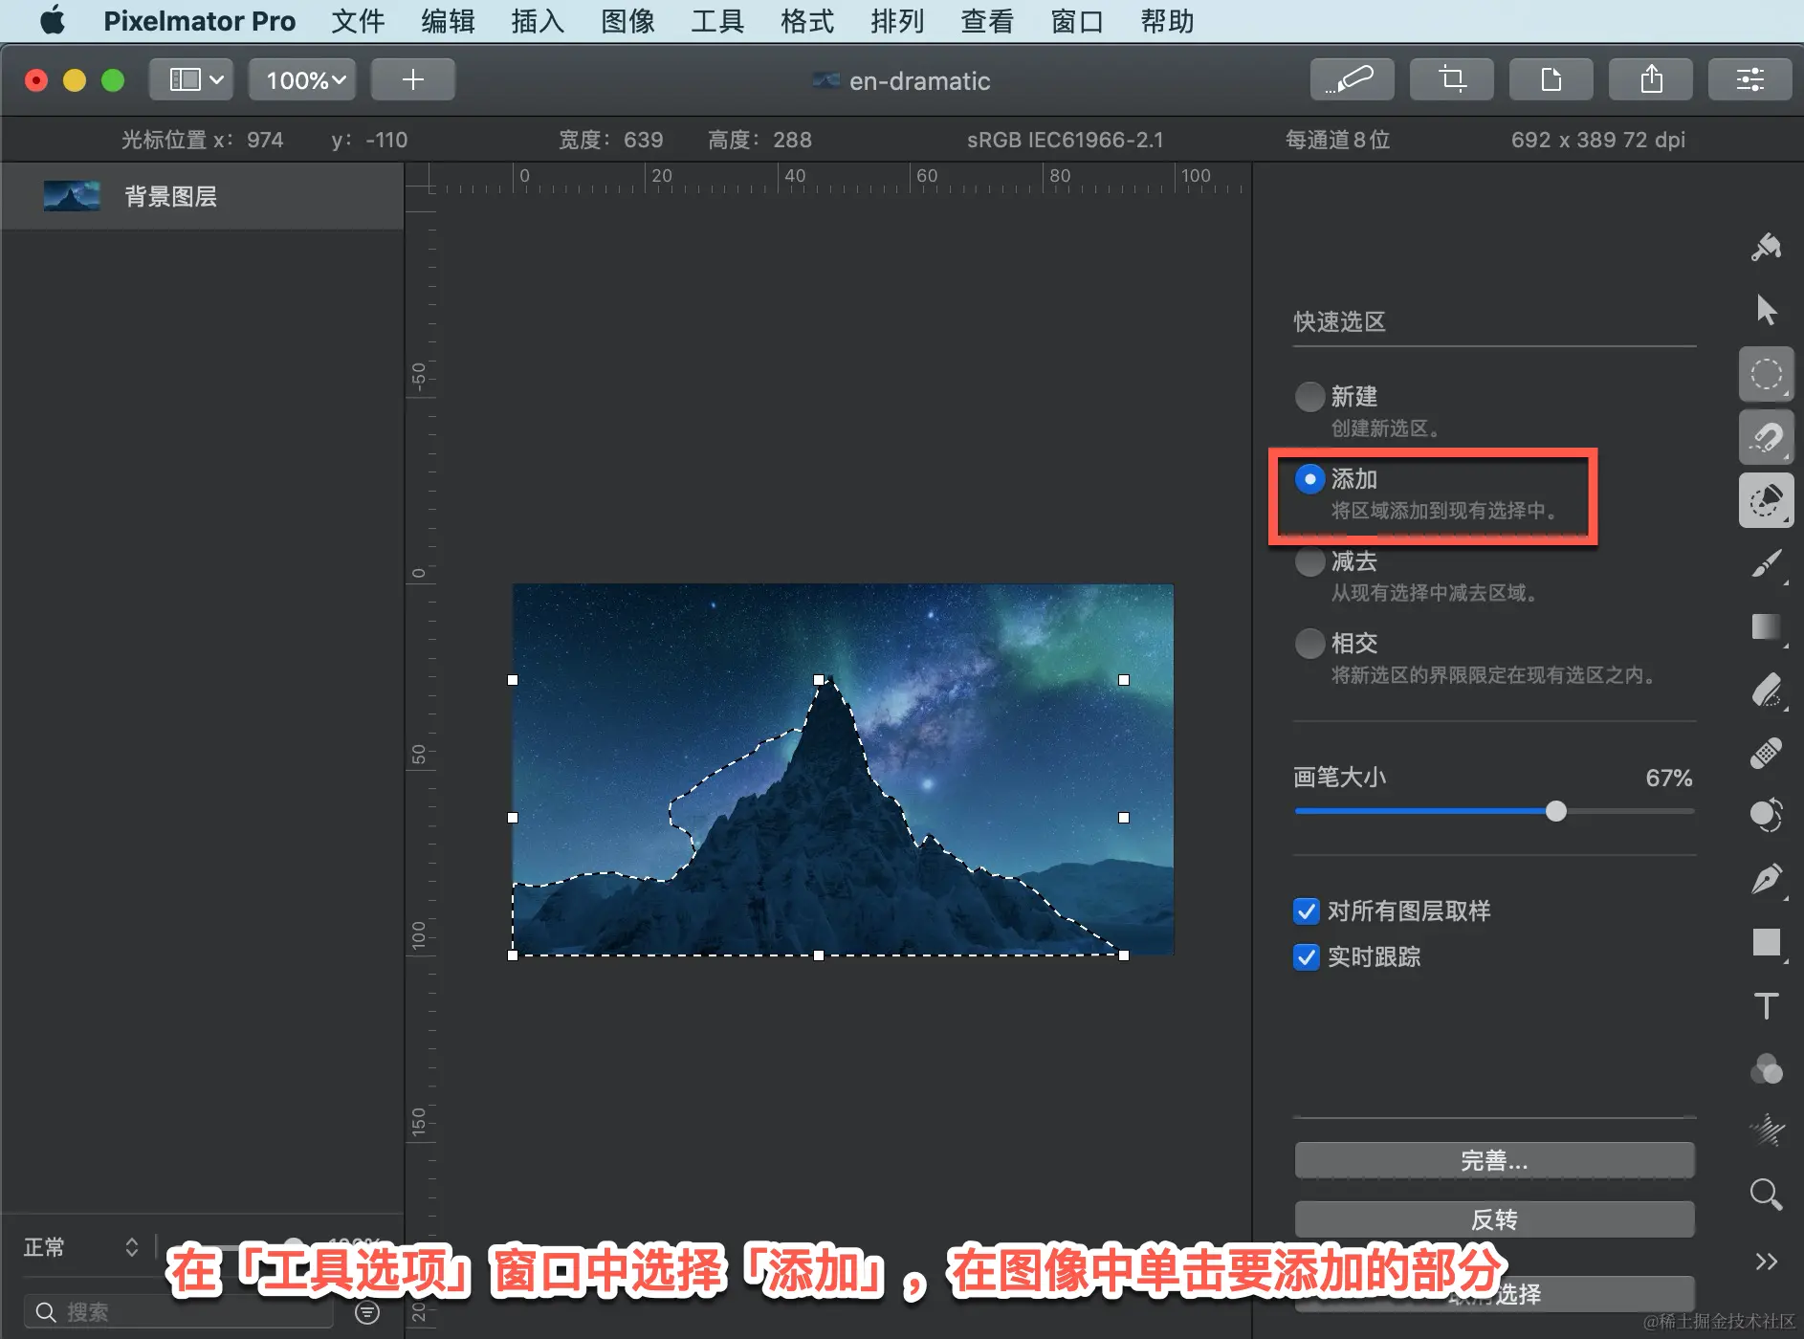
Task: Open the 插入 menu
Action: point(538,20)
